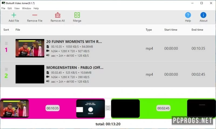The height and width of the screenshot is (129, 216).
Task: Click the title 20 FUNNY MOMENTS WITH R...
Action: (74, 42)
